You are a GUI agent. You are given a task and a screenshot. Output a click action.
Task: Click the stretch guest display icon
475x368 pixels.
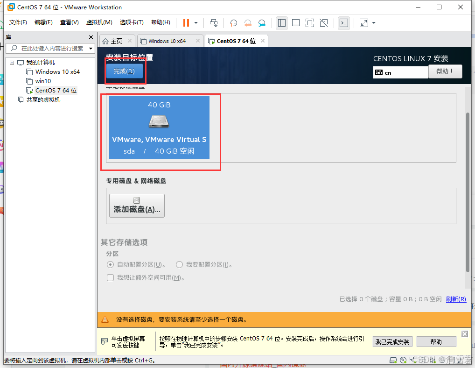tap(364, 23)
